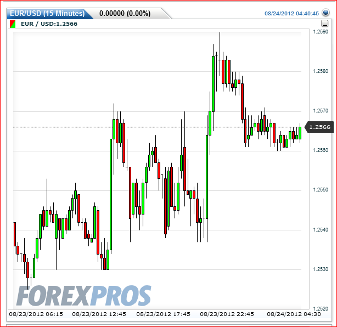Click the last green candlestick at the chart's right edge

300,133
